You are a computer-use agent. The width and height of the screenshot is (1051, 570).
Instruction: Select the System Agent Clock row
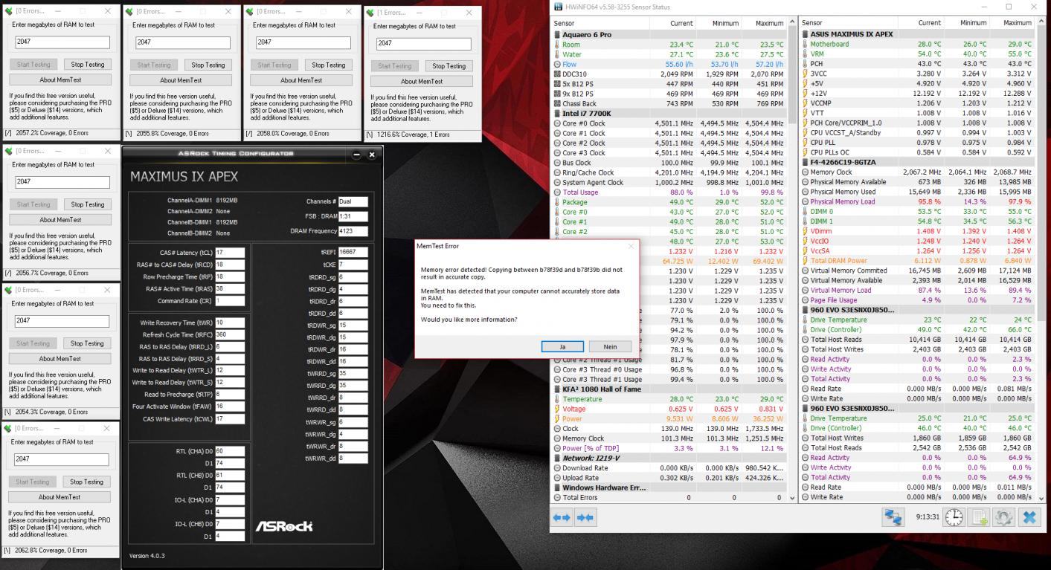click(x=669, y=182)
